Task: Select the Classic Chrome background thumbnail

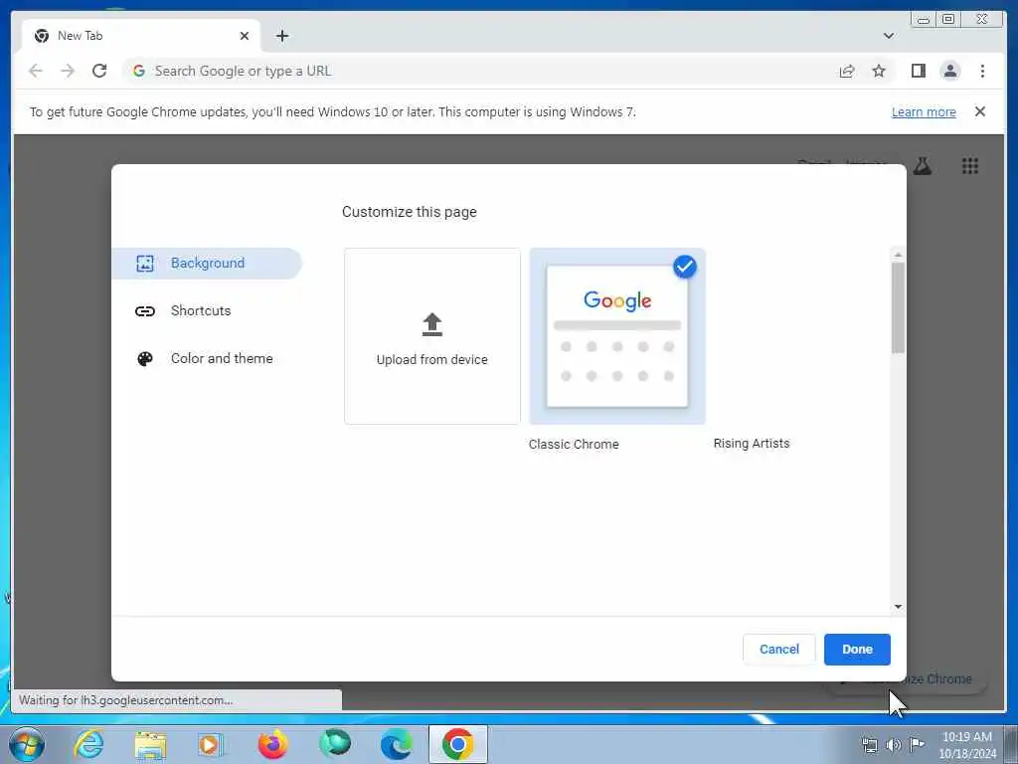Action: coord(617,336)
